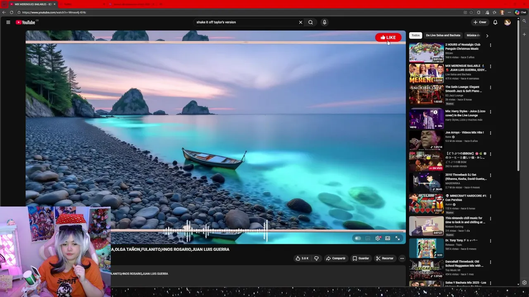
Task: Click the red LIKE overlay button
Action: click(388, 38)
